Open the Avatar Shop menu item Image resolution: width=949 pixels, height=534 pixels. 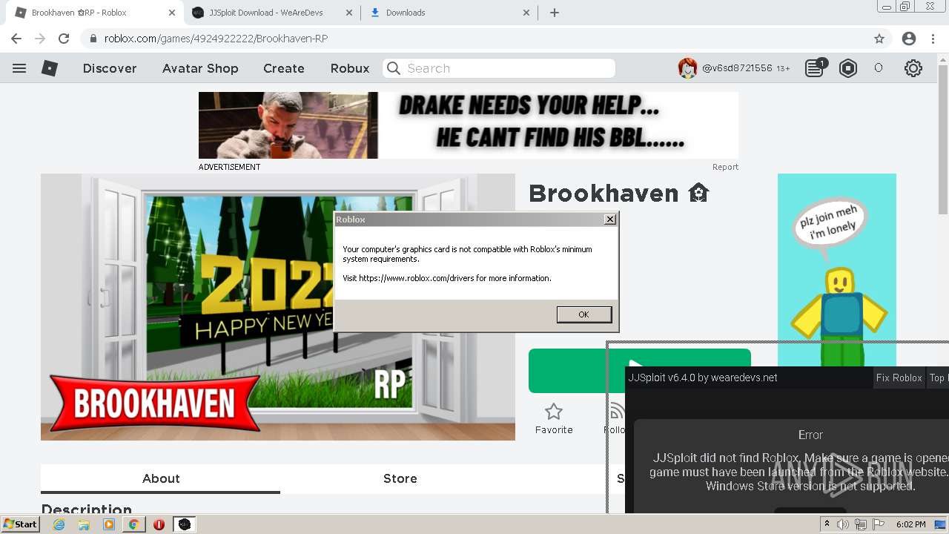click(200, 68)
